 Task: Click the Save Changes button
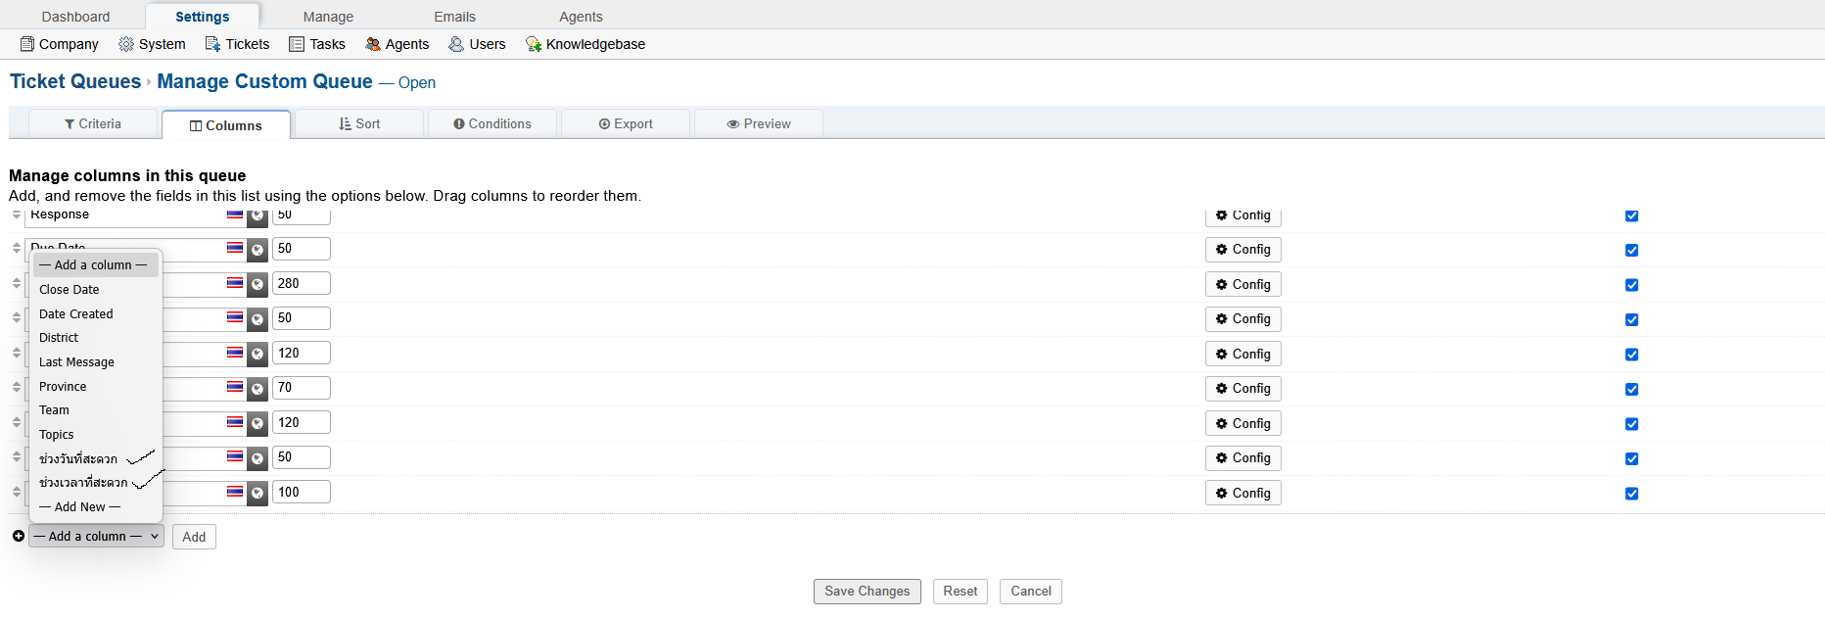tap(866, 592)
